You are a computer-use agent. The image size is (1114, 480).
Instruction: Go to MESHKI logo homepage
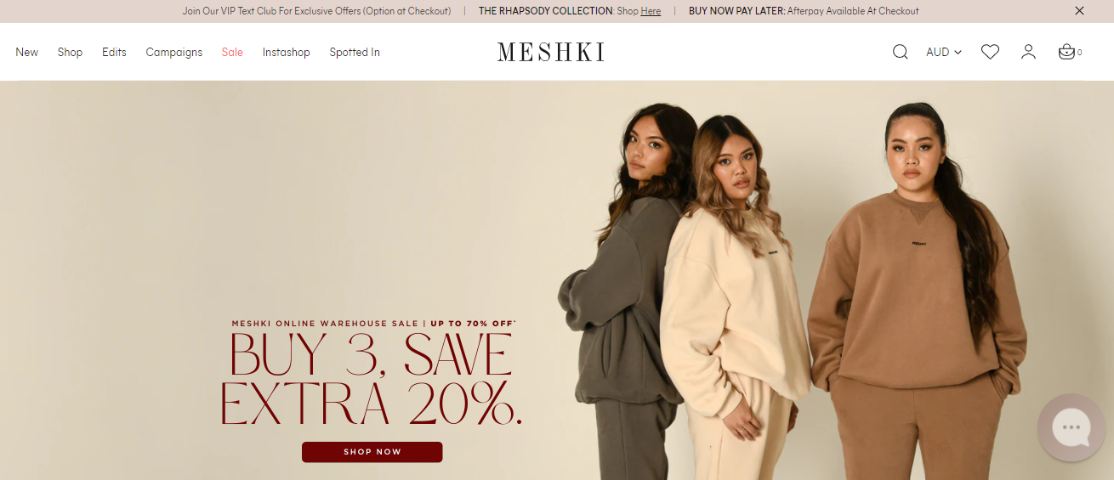(x=551, y=52)
